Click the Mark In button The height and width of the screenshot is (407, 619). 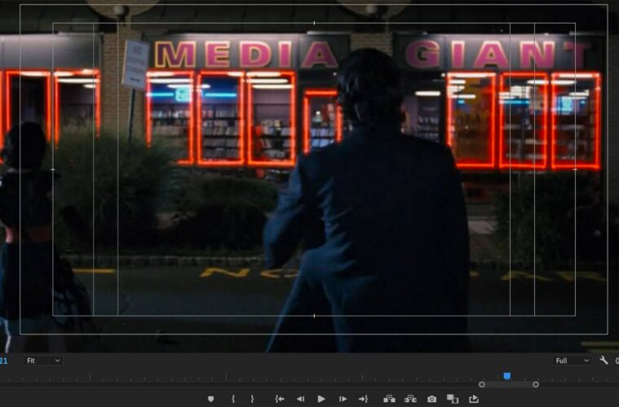point(233,399)
